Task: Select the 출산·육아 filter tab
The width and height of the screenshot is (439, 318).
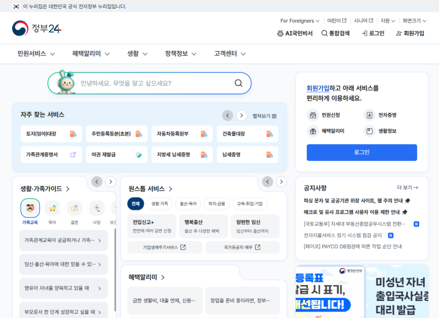Action: click(188, 203)
